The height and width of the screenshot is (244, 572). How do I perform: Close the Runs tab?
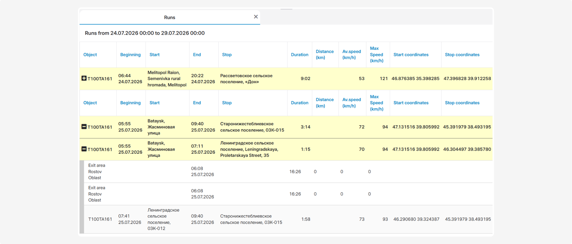click(x=256, y=17)
